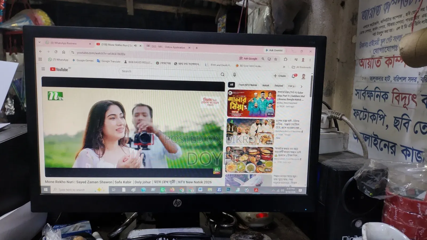
Task: Open the WhatsApp bookmark
Action: point(58,60)
